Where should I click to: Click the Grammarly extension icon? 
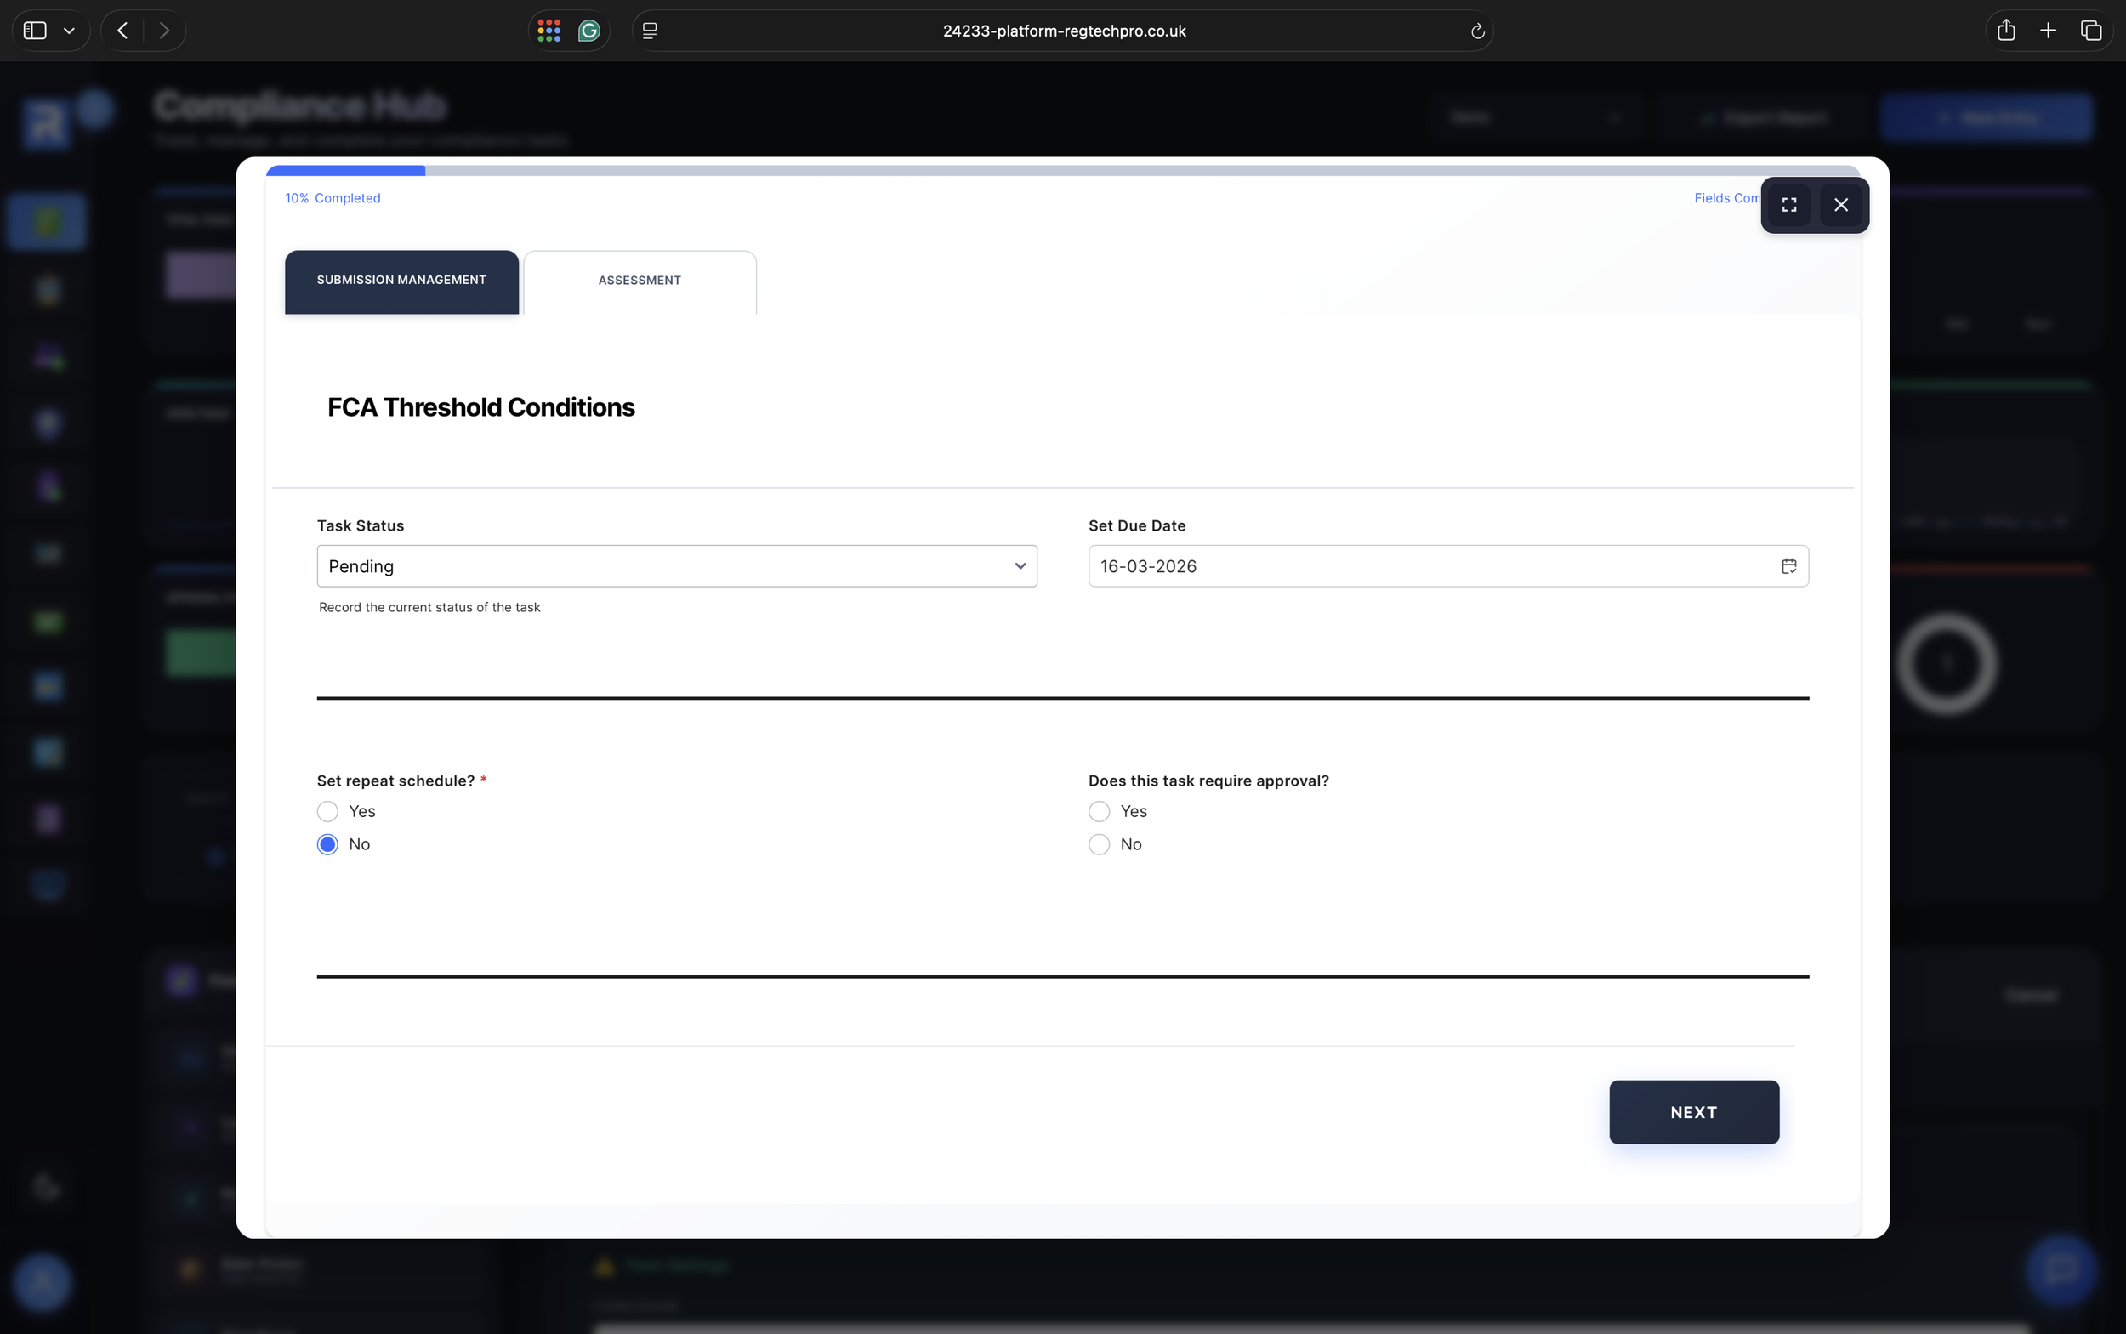tap(588, 31)
